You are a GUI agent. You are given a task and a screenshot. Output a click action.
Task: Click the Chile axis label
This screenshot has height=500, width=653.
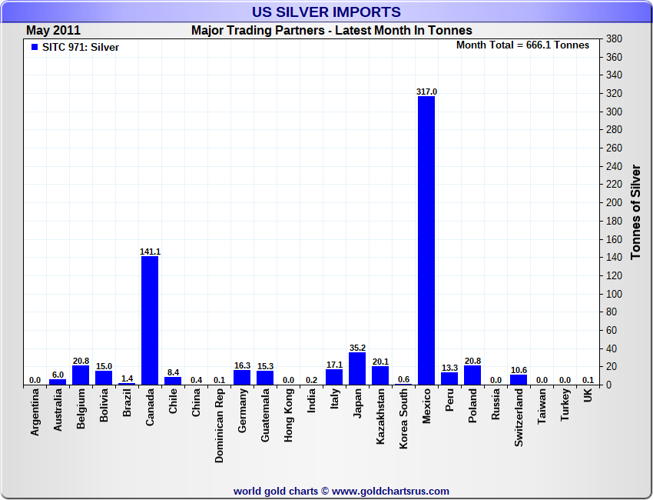[173, 401]
